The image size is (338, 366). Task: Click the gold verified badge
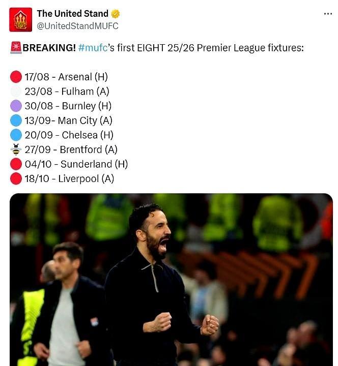click(115, 14)
